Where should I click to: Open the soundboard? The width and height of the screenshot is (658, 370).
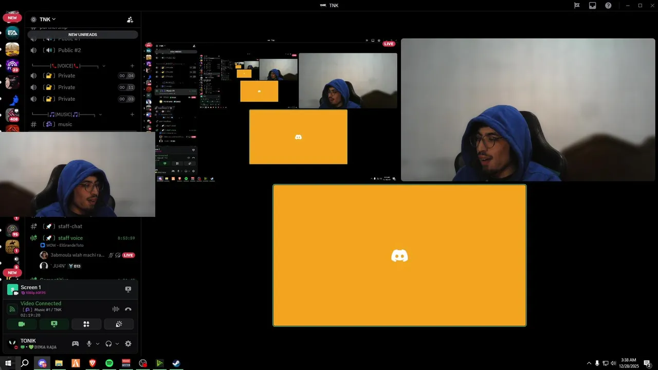[x=119, y=324]
